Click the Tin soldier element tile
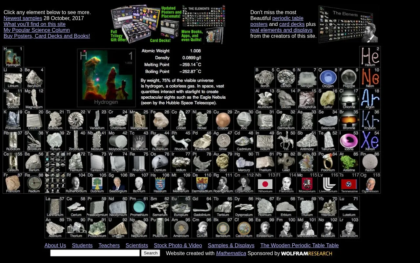The height and width of the screenshot is (263, 420). coord(286,141)
